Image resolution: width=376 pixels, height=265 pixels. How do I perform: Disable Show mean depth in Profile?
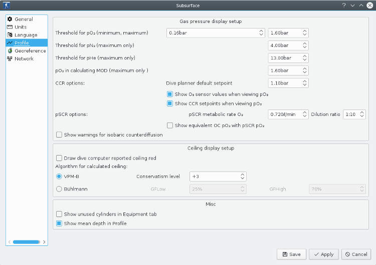59,223
